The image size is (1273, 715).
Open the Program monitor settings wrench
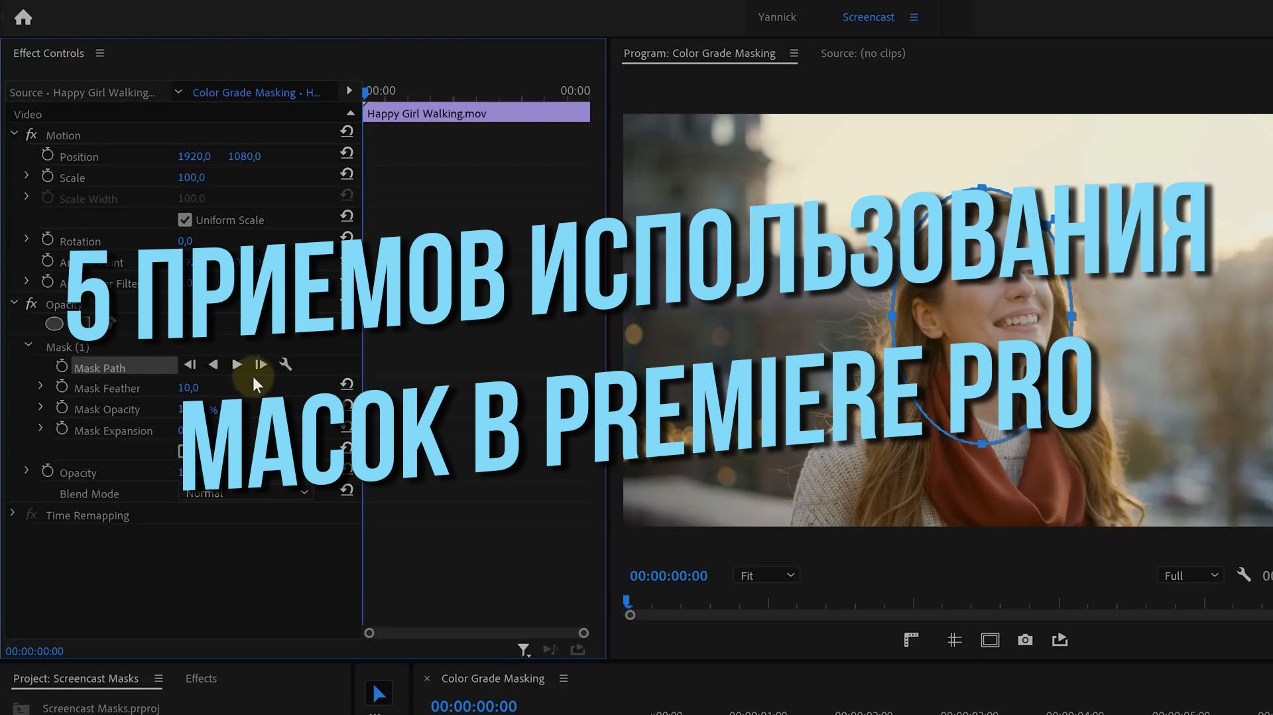click(x=1244, y=574)
